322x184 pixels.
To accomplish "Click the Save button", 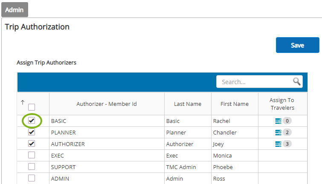I will point(298,45).
